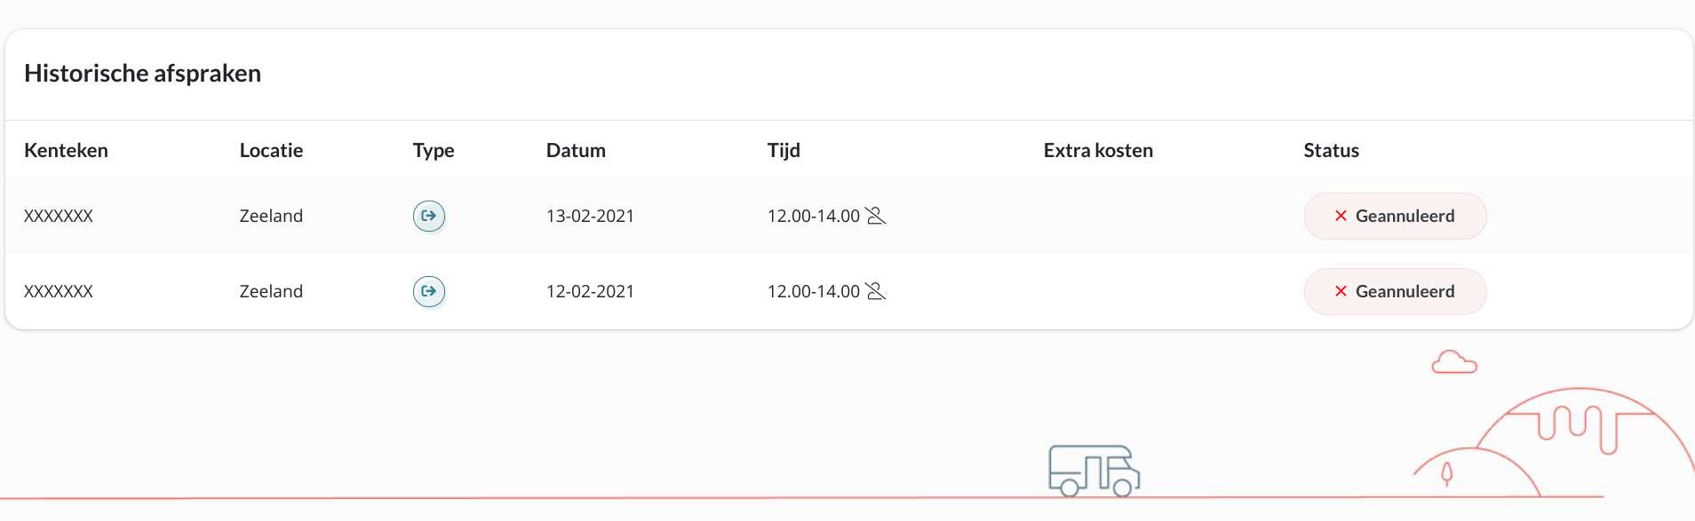Click the no-person icon beside 13-02-2021 time
The image size is (1695, 521).
tap(876, 216)
